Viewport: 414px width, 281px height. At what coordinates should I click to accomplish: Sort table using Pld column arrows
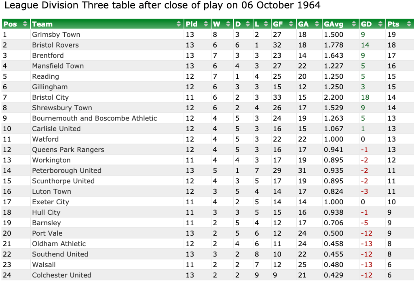click(206, 24)
